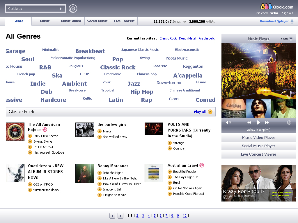Click the spiral icon in Music Player controls
The image size is (298, 223).
point(289,123)
